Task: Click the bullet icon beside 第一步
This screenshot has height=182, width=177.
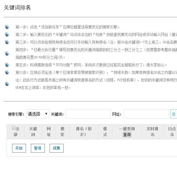Action: pyautogui.click(x=7, y=27)
